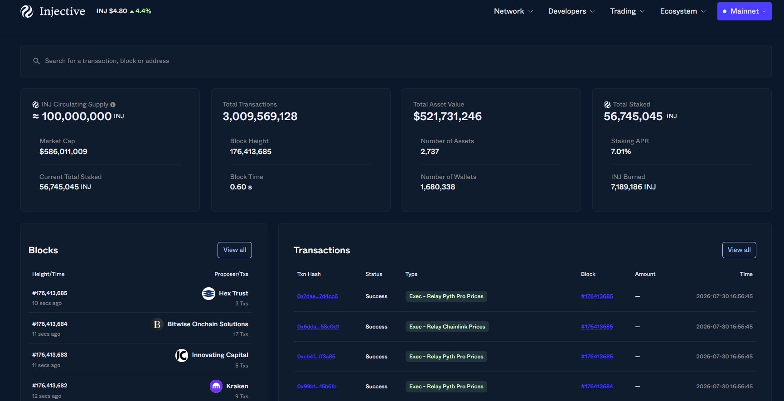Click the Status column header in Transactions
784x401 pixels.
pos(374,274)
